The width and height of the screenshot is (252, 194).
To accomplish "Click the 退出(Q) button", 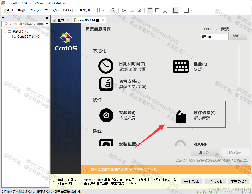I will pos(205,152).
